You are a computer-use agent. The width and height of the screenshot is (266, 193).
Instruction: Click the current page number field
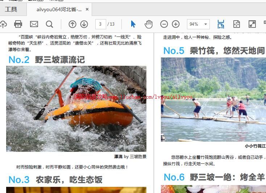[100, 24]
